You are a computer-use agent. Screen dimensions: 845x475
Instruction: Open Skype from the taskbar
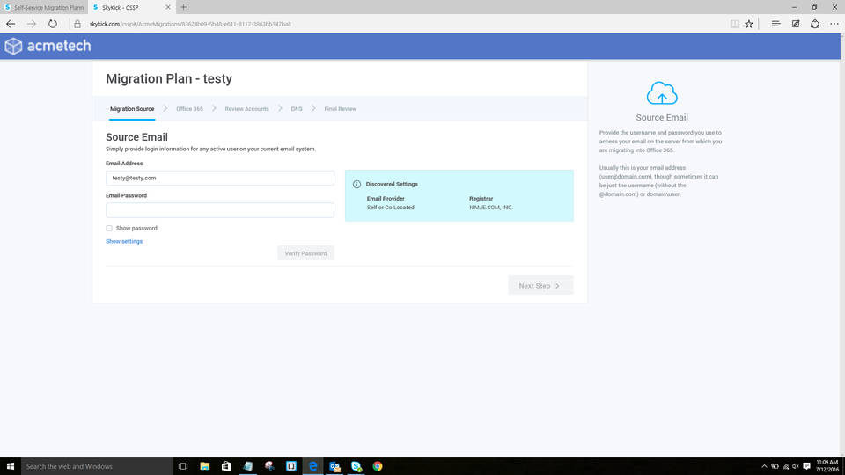coord(356,466)
